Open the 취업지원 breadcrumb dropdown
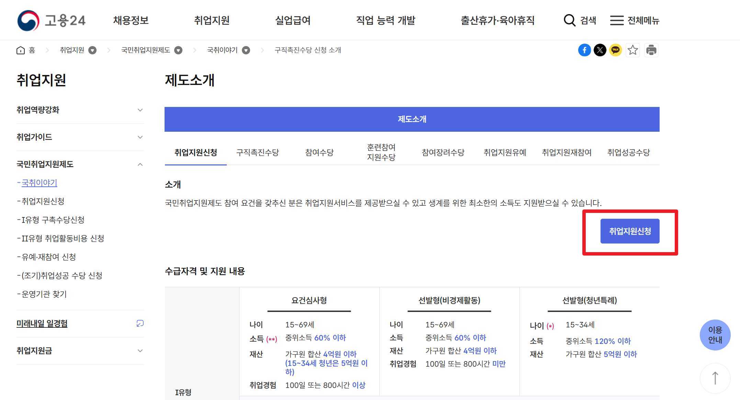The height and width of the screenshot is (400, 740). point(92,50)
